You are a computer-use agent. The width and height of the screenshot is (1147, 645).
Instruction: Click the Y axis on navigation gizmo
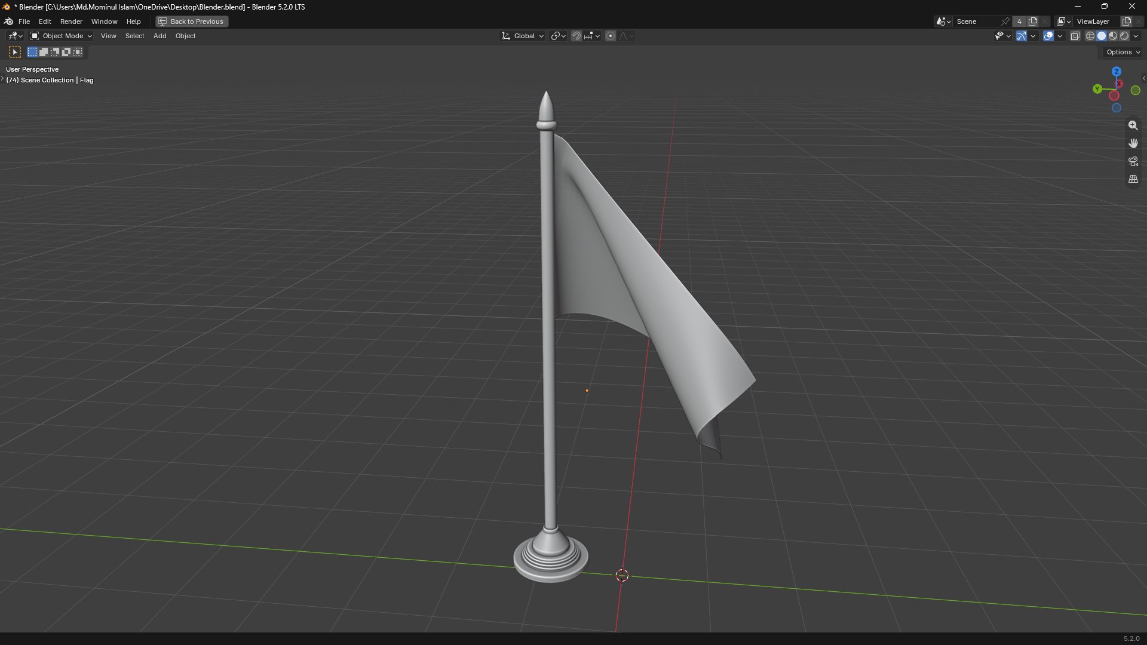[x=1097, y=89]
